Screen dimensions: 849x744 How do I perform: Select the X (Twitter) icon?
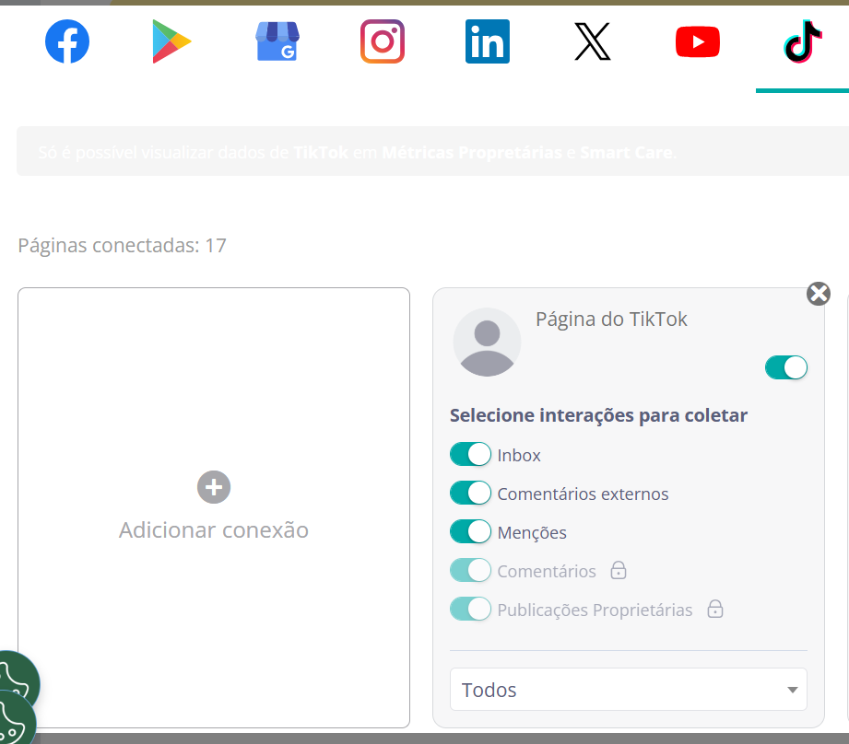tap(592, 42)
